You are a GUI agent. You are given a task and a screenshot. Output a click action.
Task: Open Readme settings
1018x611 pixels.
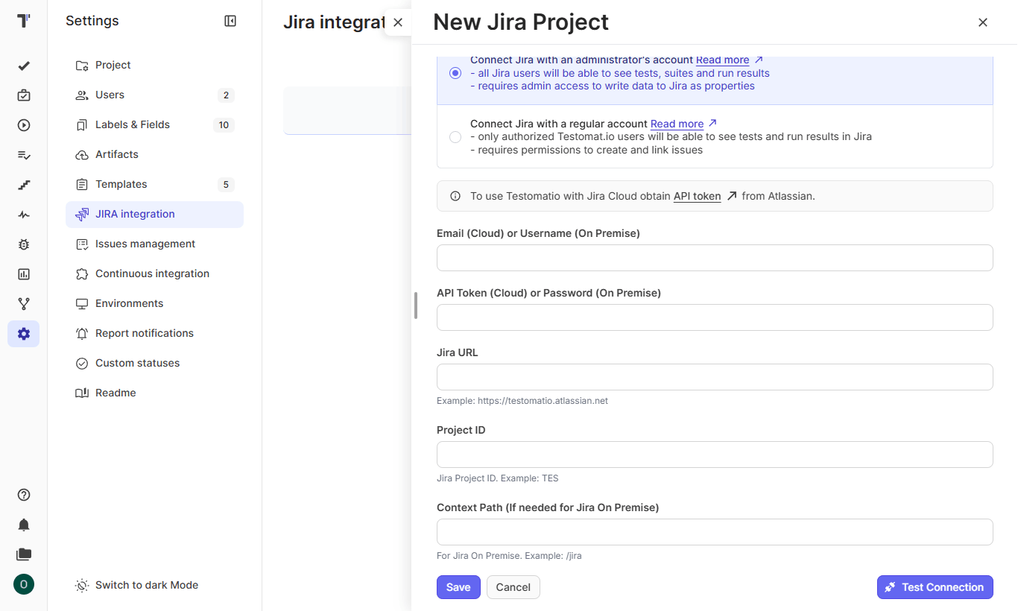[x=154, y=393]
